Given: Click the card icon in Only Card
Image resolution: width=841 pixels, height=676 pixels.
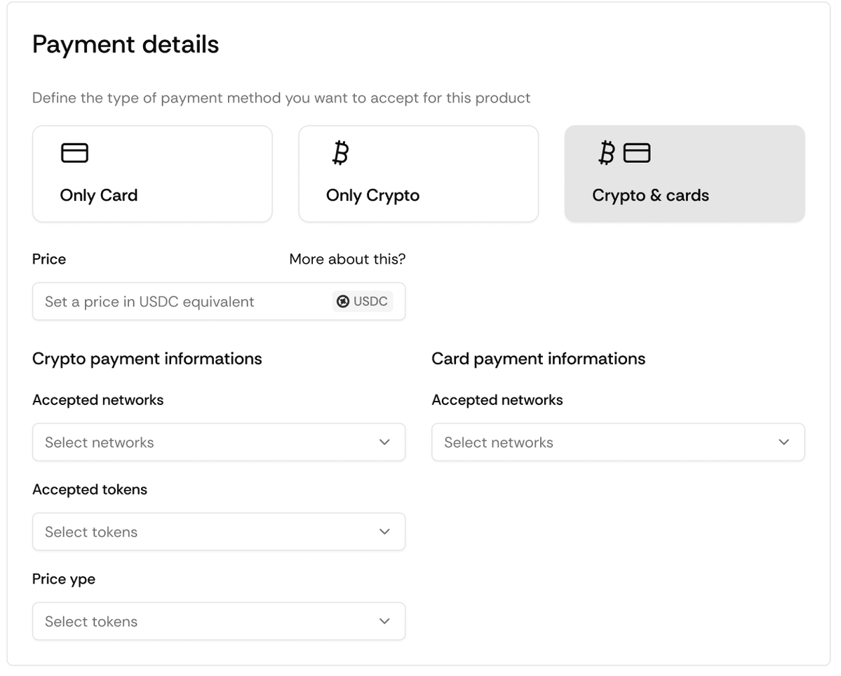Looking at the screenshot, I should tap(74, 153).
